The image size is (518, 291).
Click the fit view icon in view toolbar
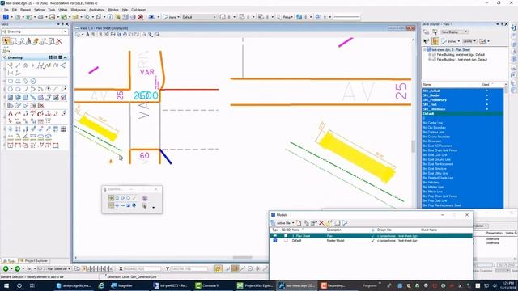click(x=113, y=34)
